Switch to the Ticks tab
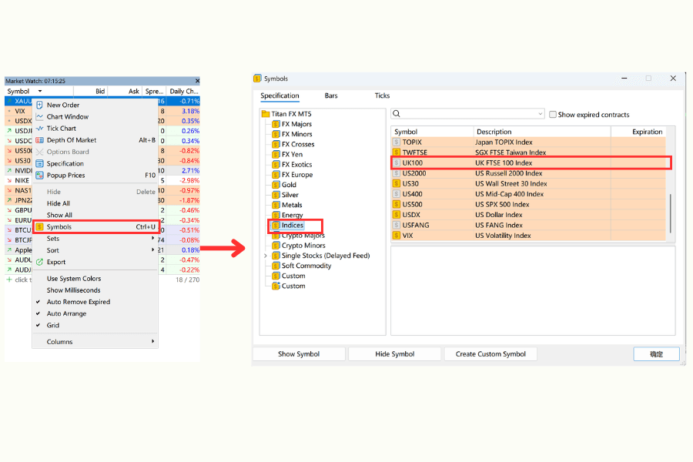Screen dimensions: 693x462 coord(382,95)
